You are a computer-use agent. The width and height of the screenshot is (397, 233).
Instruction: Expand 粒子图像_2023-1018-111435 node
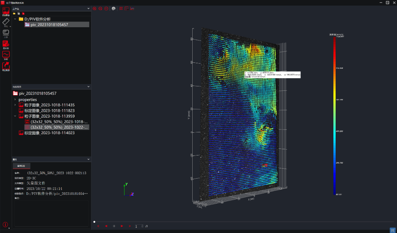coord(15,105)
